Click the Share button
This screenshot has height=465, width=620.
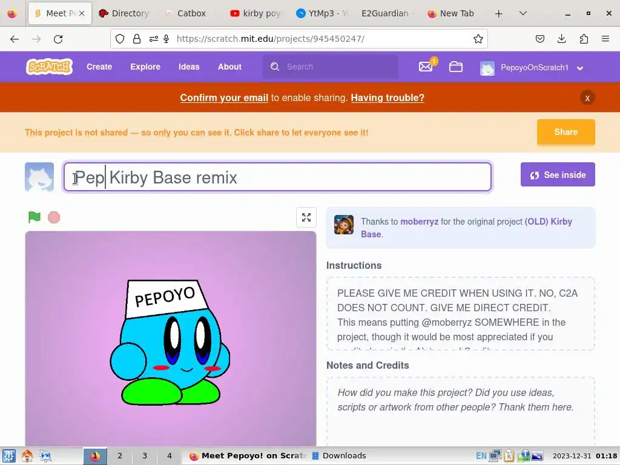pyautogui.click(x=566, y=132)
